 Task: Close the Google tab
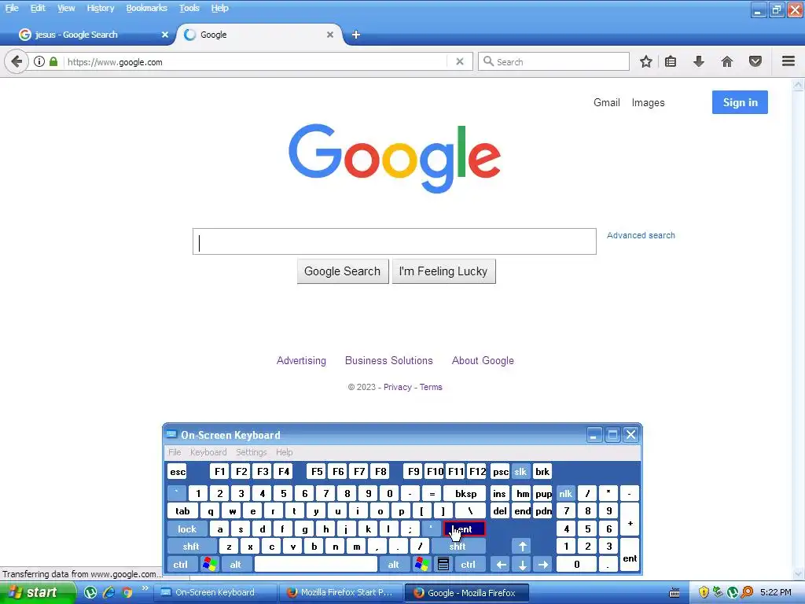pyautogui.click(x=330, y=35)
